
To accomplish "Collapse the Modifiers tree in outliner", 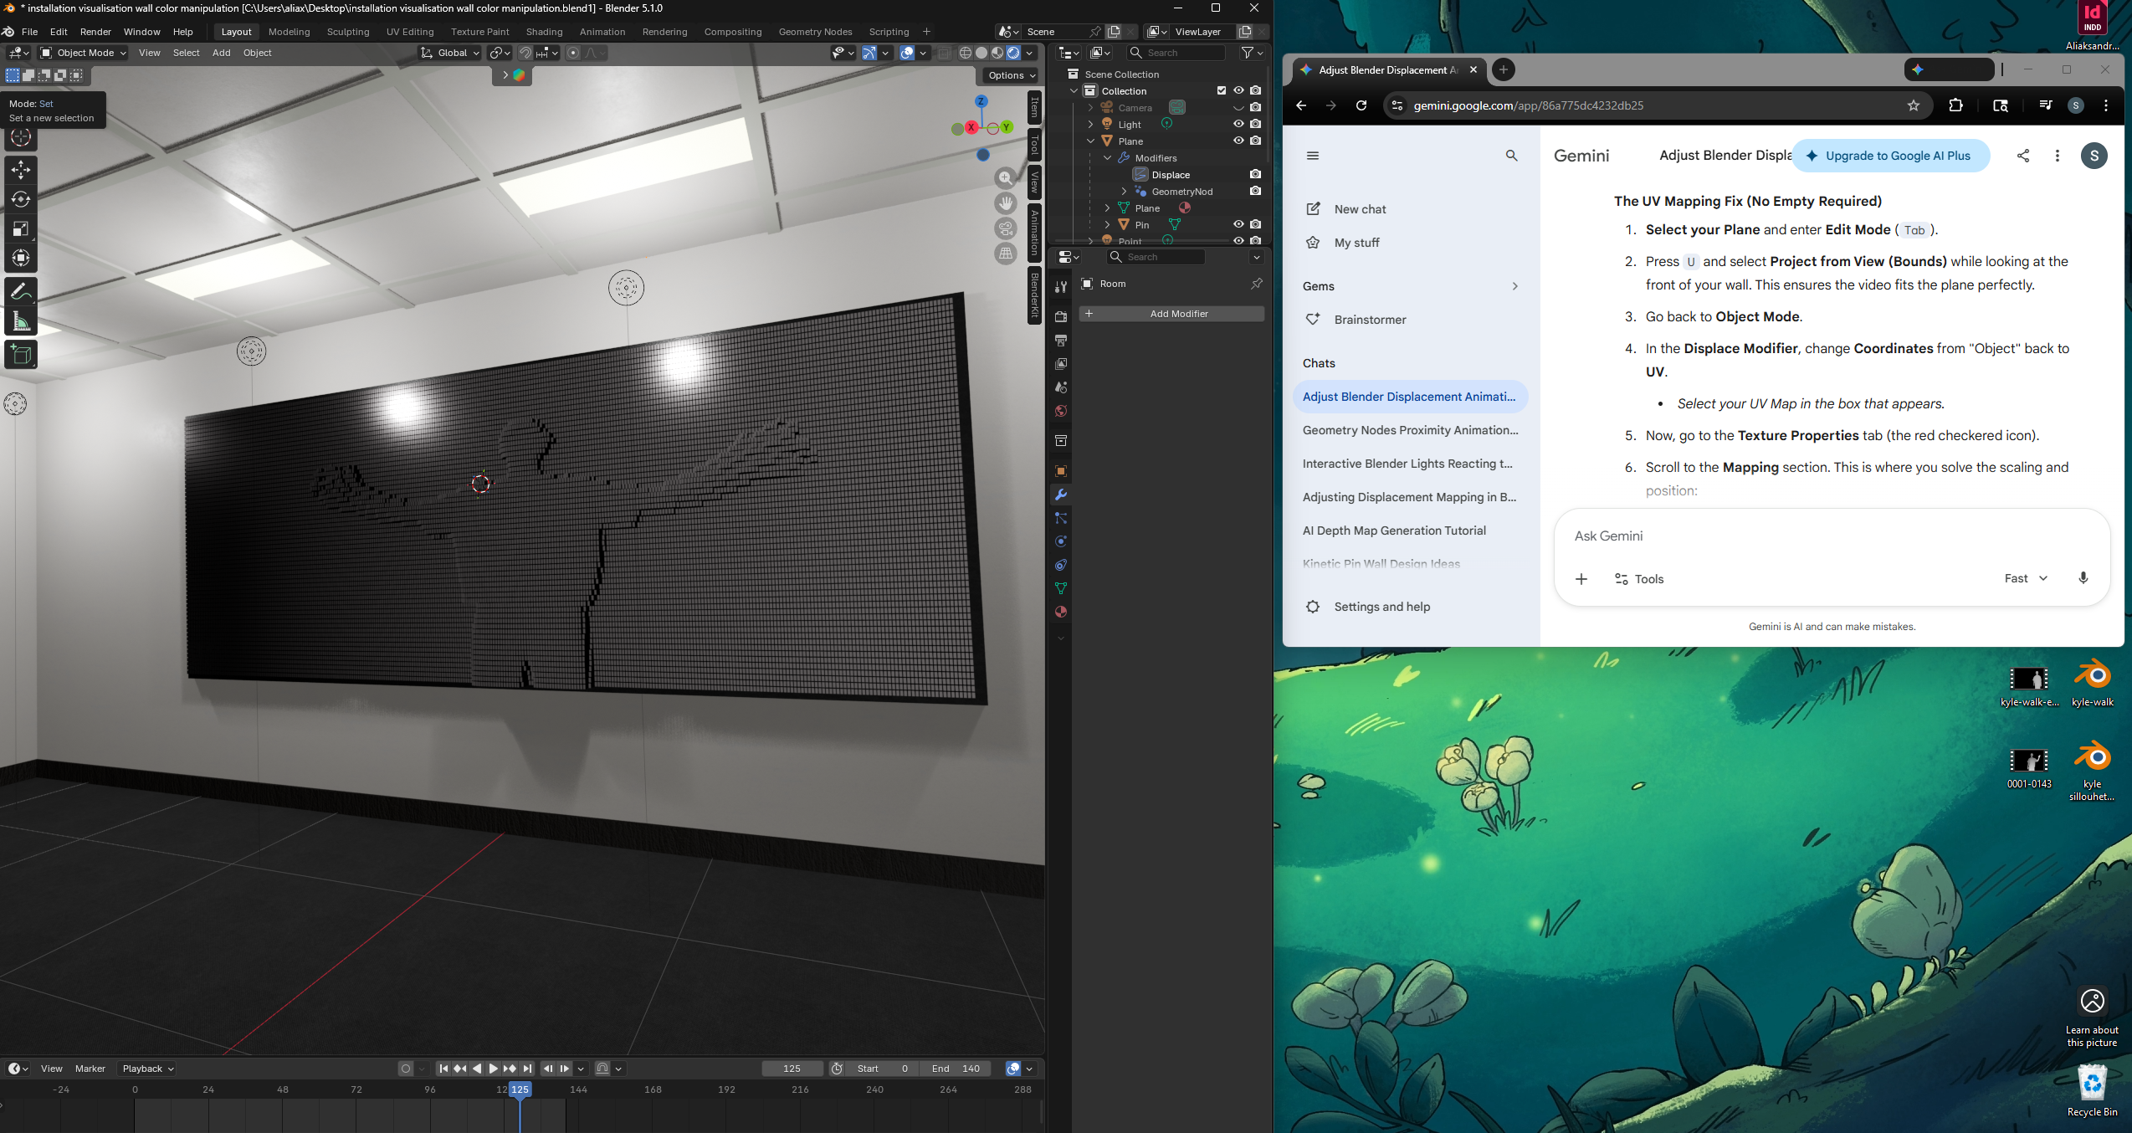I will pos(1107,157).
